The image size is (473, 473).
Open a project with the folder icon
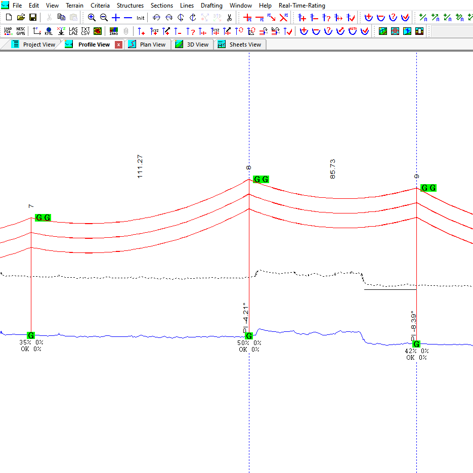point(21,17)
